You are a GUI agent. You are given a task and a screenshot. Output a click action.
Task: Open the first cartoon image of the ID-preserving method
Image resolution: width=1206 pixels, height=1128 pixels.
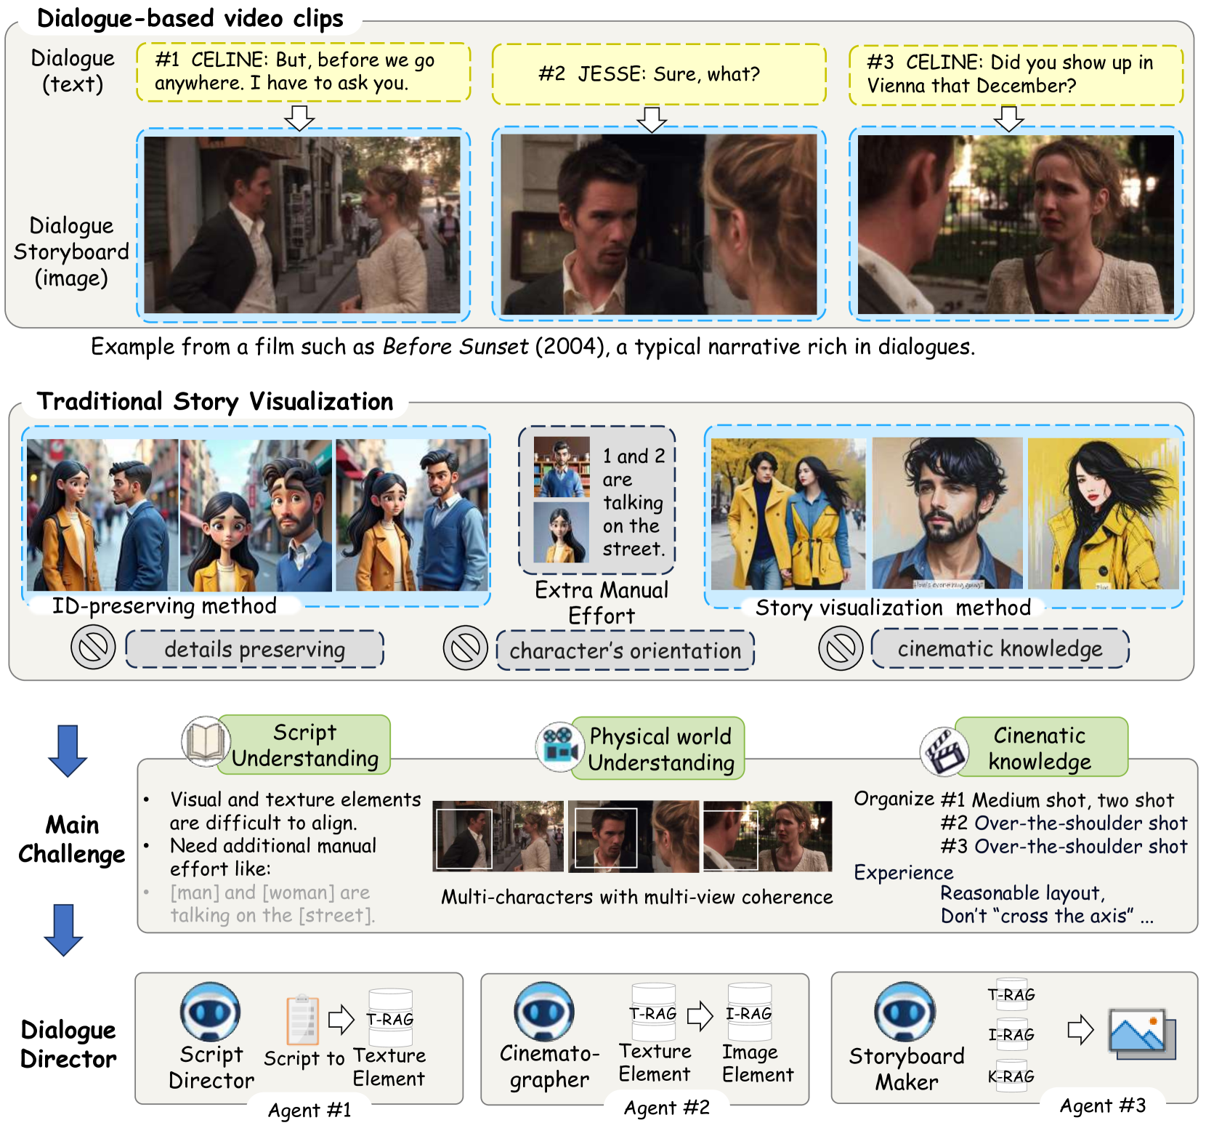(102, 515)
